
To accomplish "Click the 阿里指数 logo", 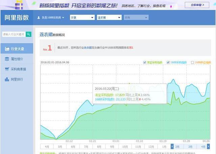I will 17,18.
